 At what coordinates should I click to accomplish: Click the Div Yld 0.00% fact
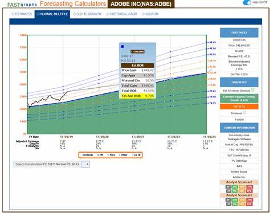(239, 75)
